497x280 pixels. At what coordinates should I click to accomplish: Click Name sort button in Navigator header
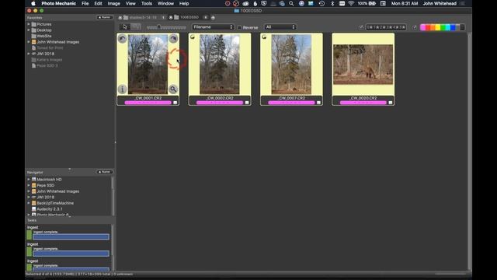(105, 172)
